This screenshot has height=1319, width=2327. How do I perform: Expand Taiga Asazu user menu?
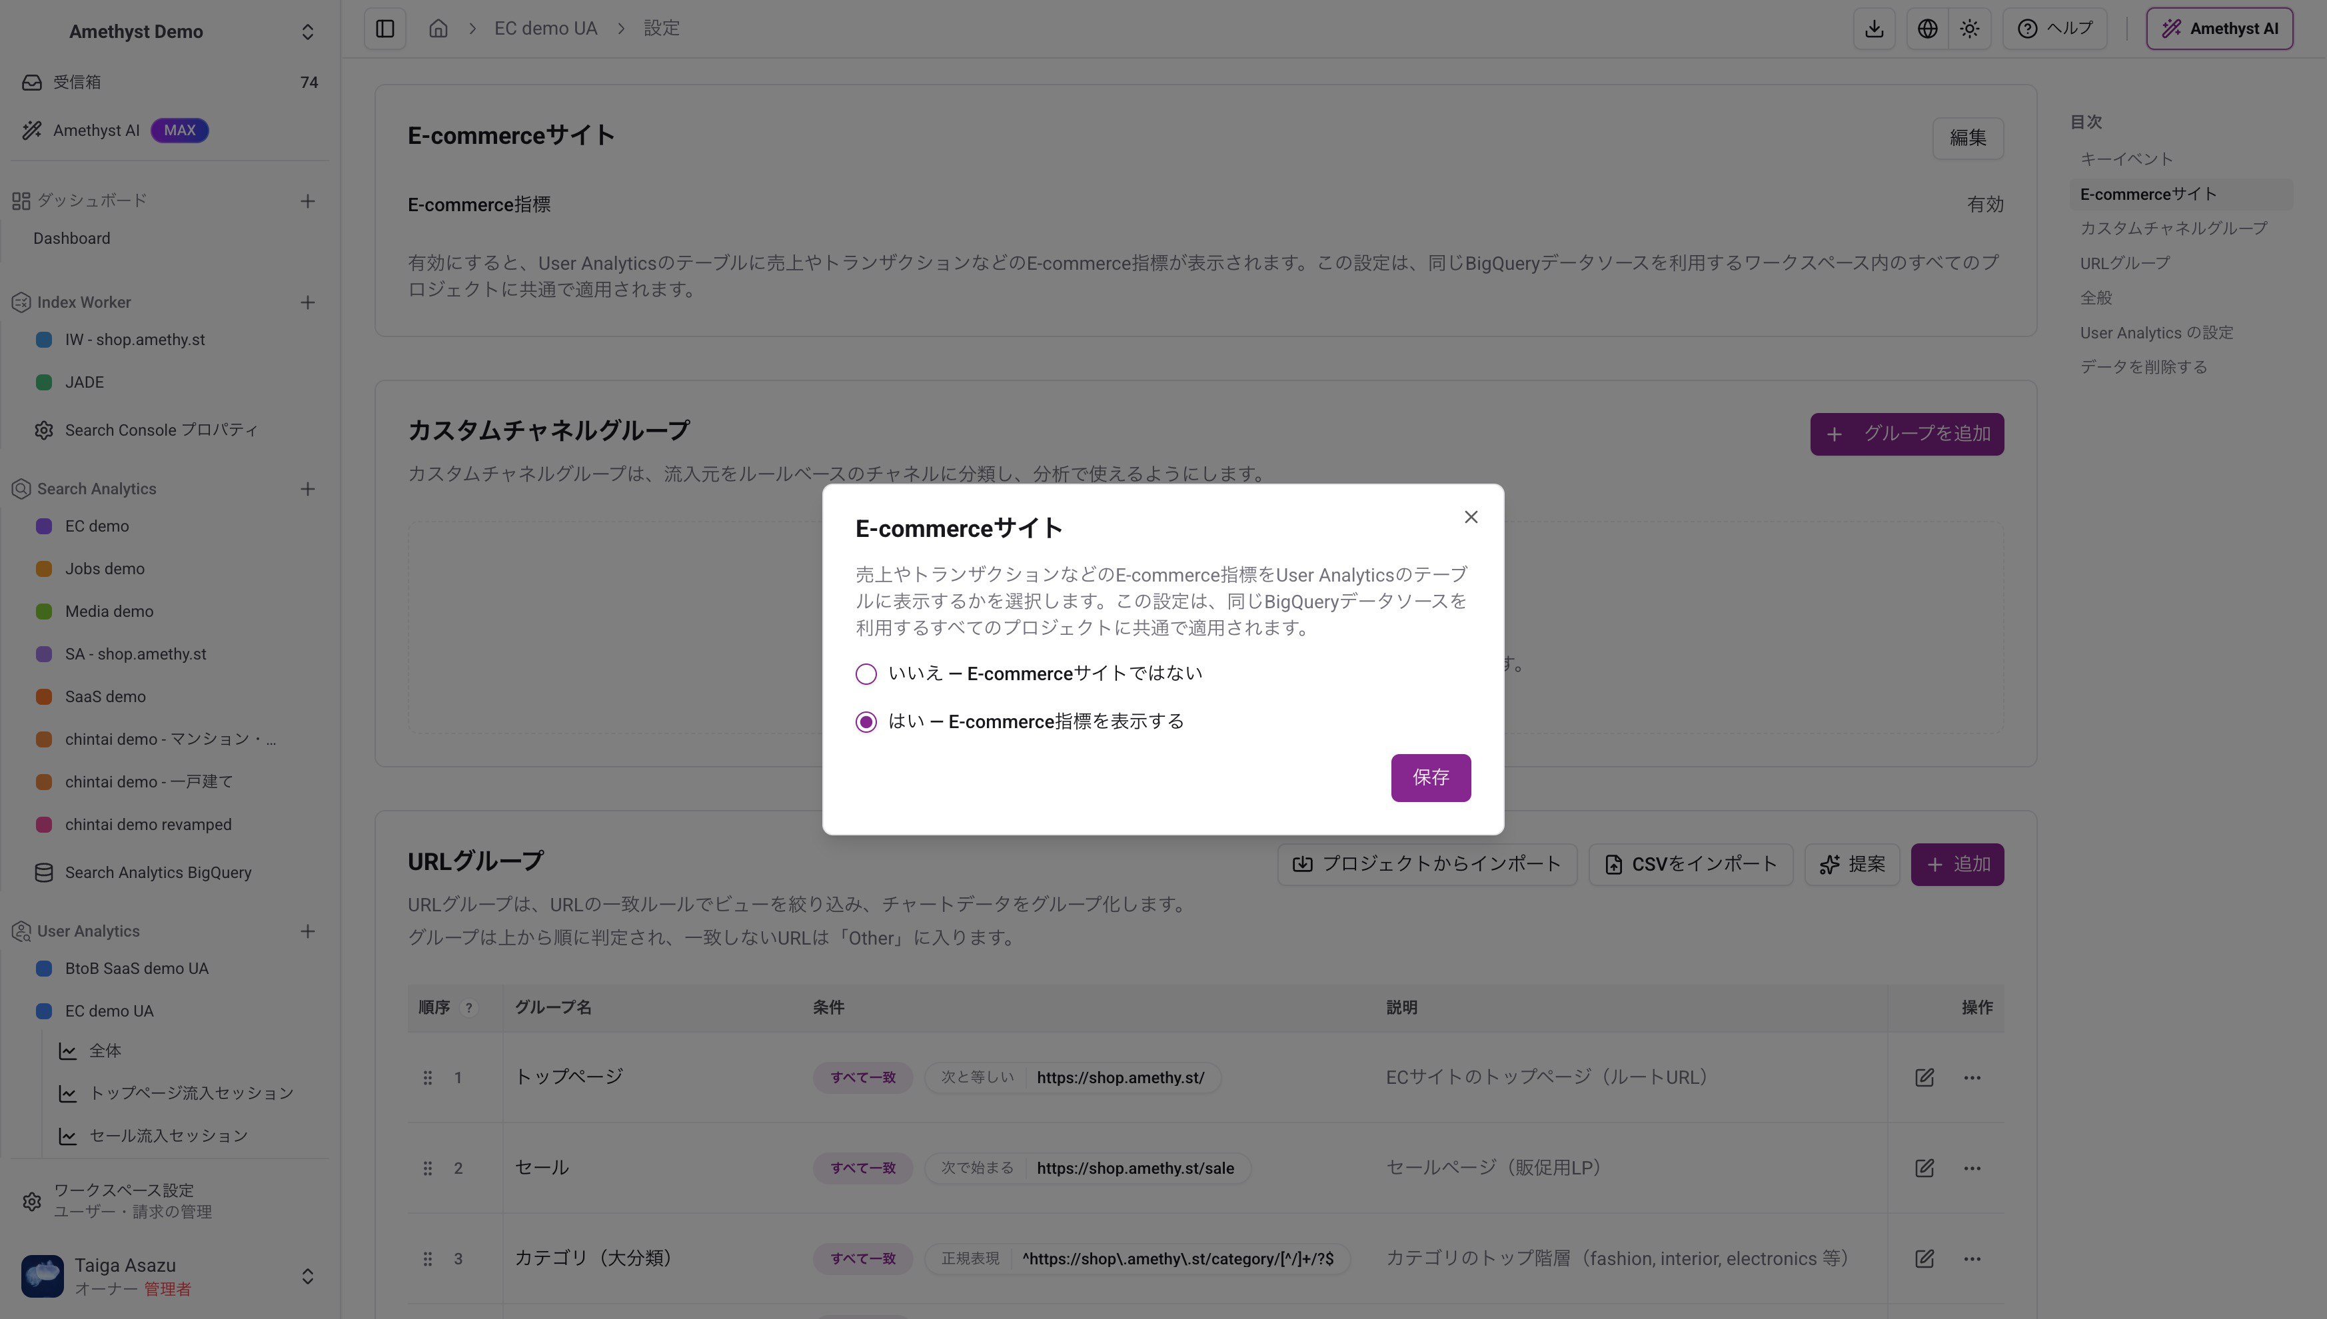(307, 1276)
